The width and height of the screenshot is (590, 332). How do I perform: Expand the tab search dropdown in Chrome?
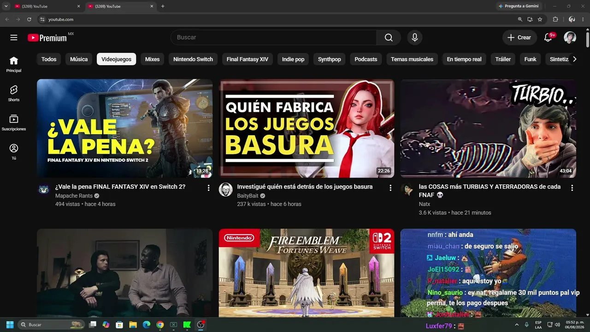coord(6,6)
